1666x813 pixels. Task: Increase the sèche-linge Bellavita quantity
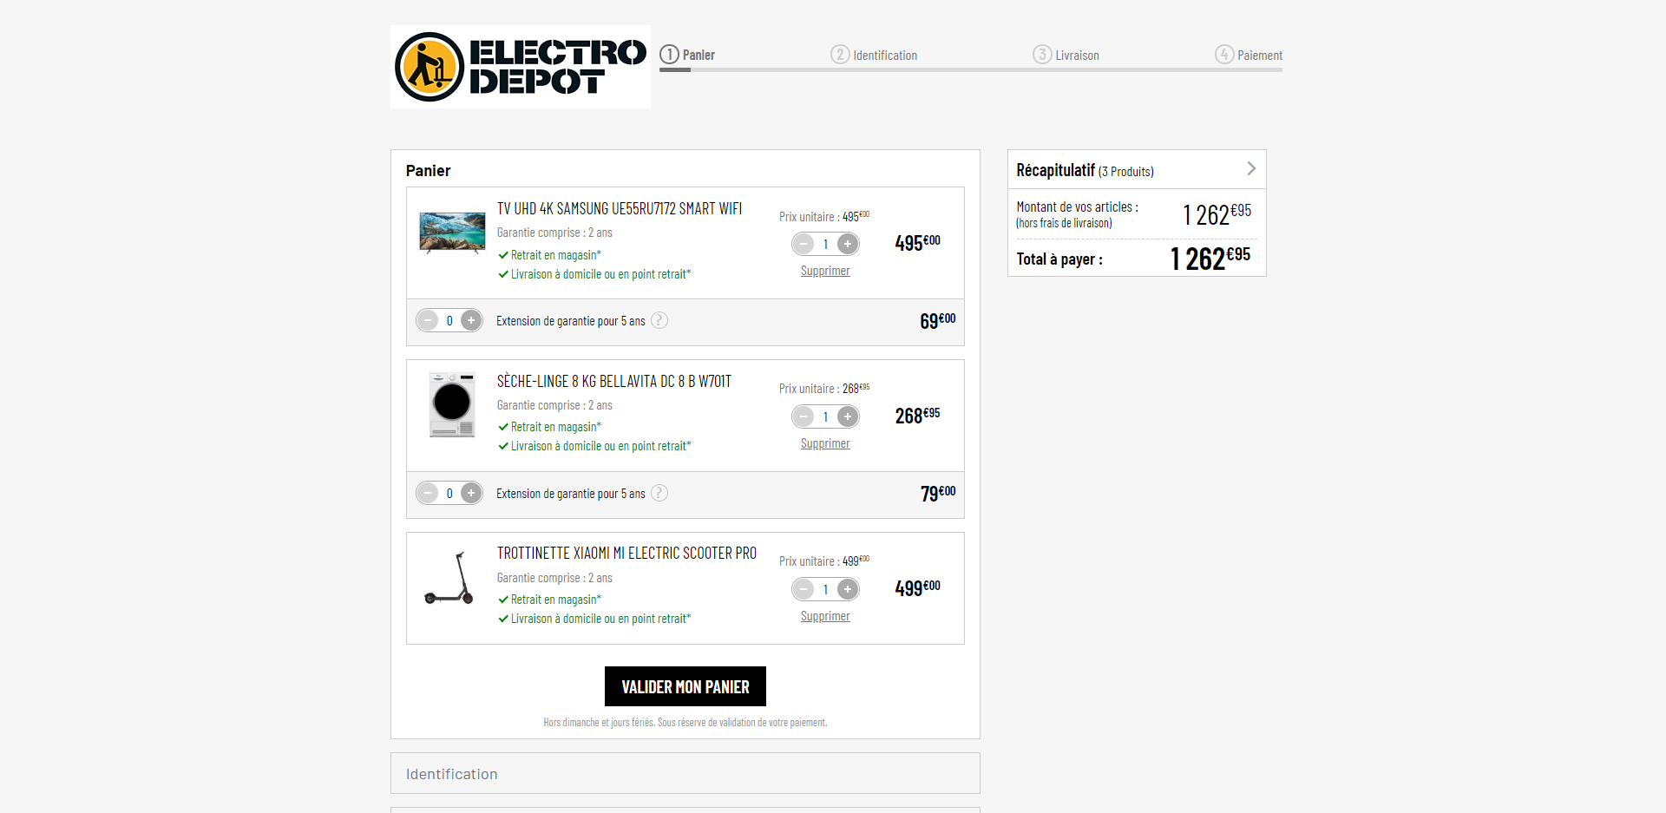(848, 416)
